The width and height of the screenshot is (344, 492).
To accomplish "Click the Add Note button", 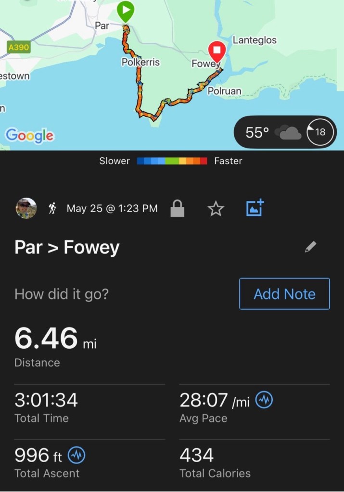I will click(x=284, y=294).
